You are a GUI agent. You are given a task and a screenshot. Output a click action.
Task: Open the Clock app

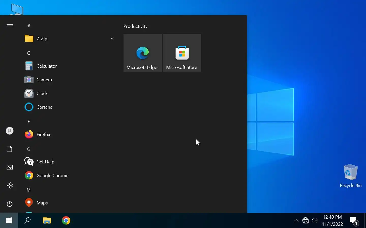[x=69, y=93]
